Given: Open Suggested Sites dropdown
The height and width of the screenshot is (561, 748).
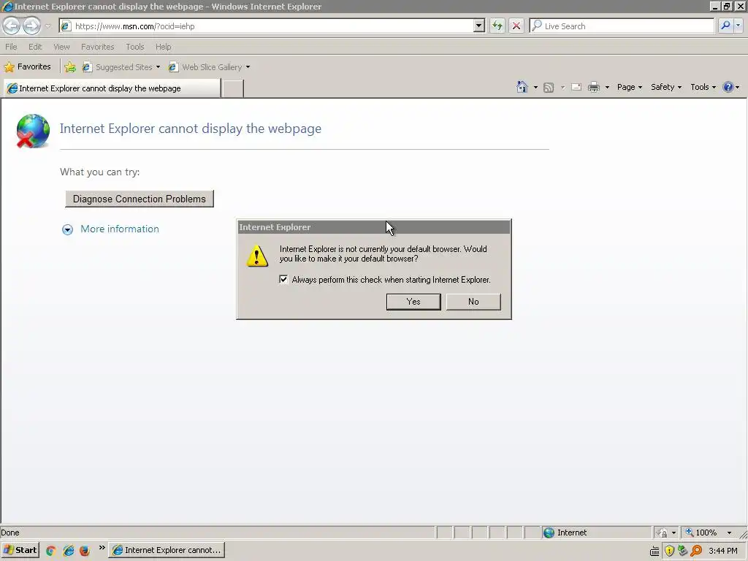Looking at the screenshot, I should coord(121,67).
